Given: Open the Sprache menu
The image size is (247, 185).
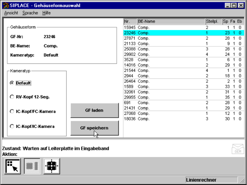Looking at the screenshot, I should point(30,13).
